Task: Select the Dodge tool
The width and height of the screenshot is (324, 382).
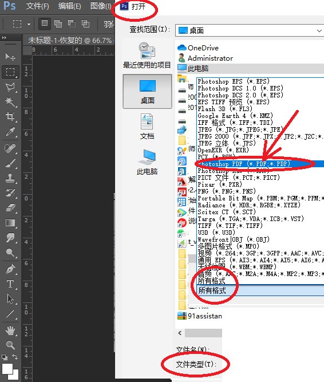Action: pos(10,253)
